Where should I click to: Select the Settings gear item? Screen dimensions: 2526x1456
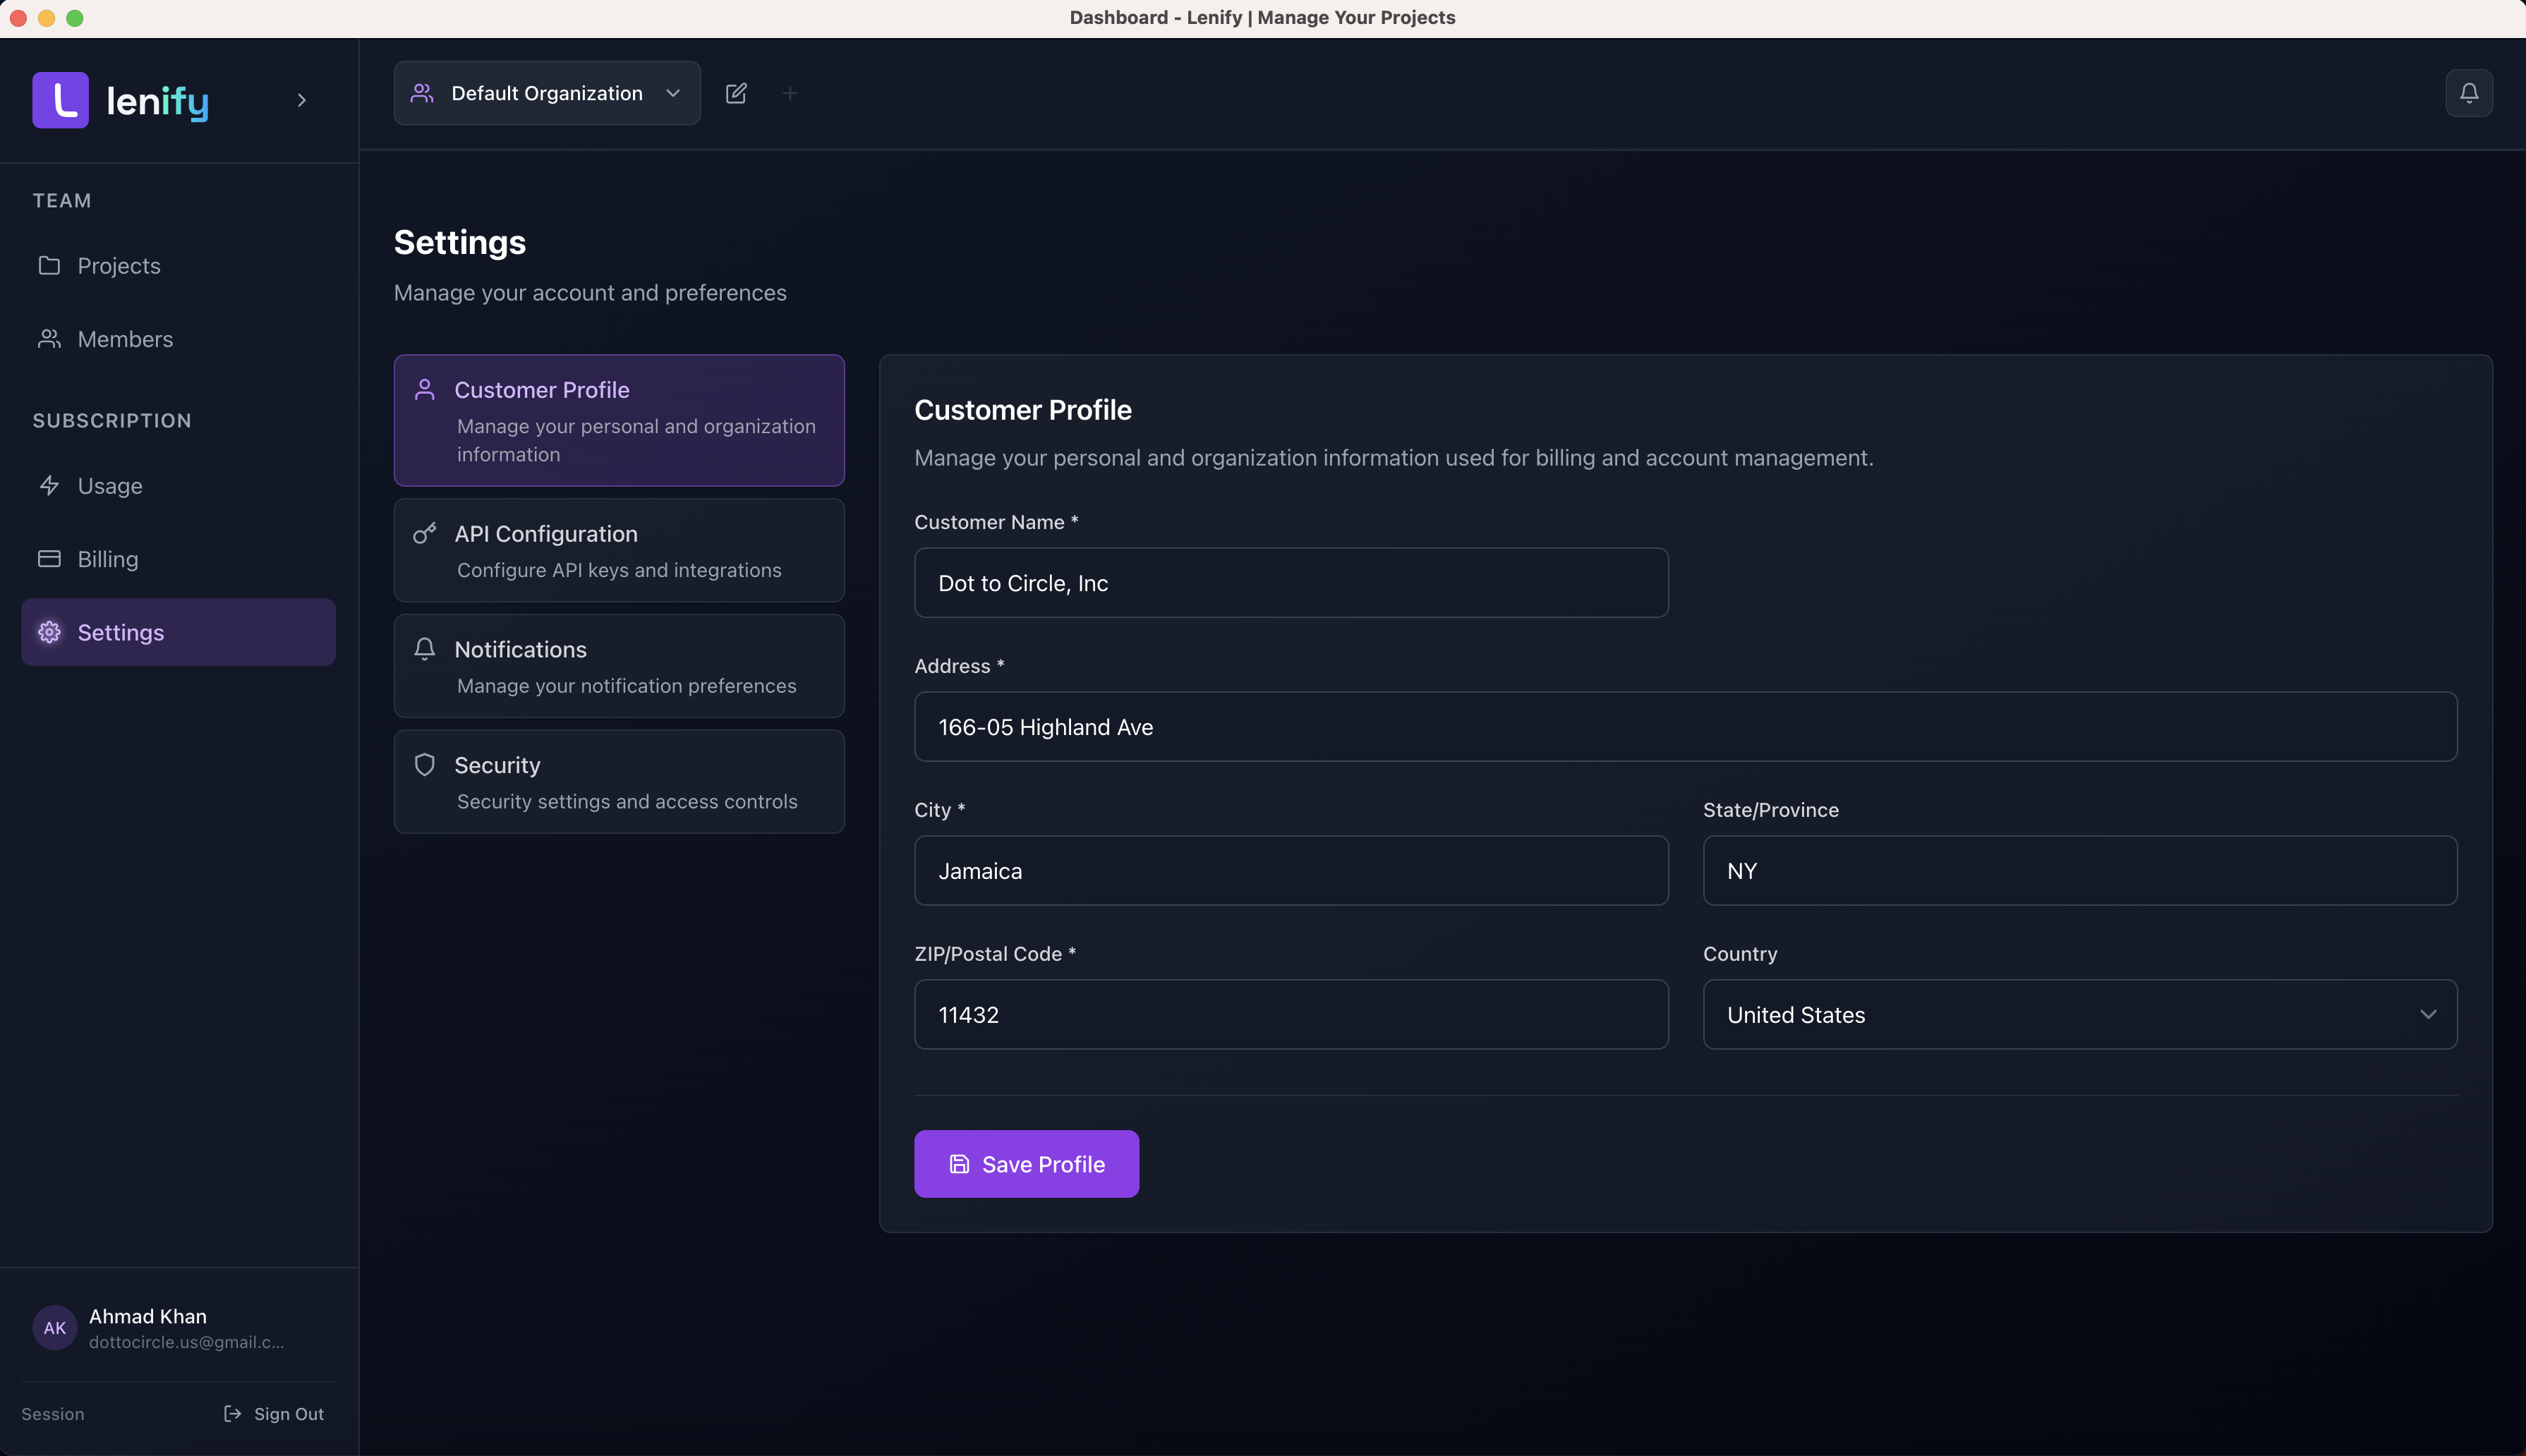pos(121,631)
